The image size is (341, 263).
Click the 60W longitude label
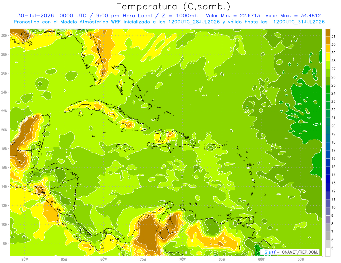click(261, 259)
